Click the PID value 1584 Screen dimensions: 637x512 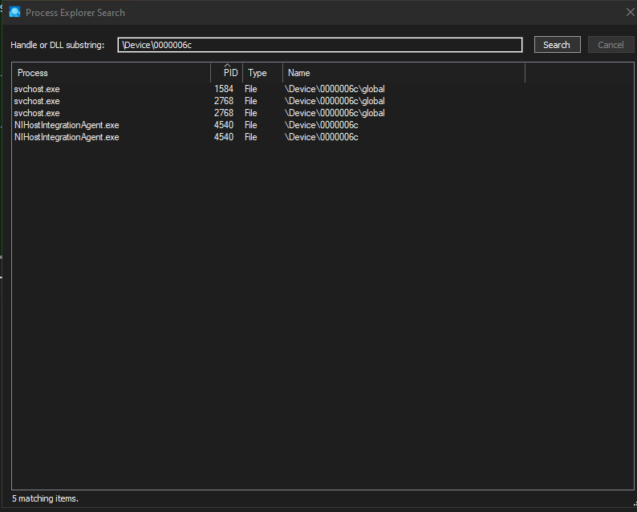[224, 89]
